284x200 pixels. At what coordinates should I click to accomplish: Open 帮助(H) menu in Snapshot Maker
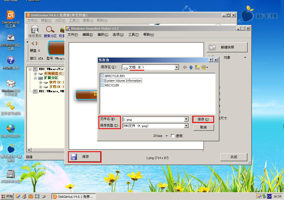click(x=149, y=35)
